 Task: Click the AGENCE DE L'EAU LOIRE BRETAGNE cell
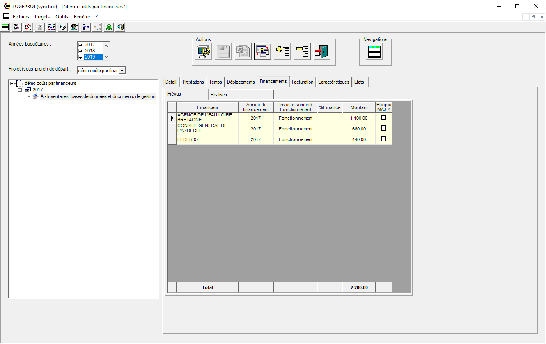pos(207,118)
